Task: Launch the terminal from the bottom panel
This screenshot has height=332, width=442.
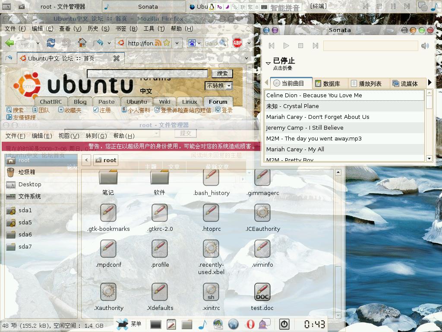Action: point(155,325)
